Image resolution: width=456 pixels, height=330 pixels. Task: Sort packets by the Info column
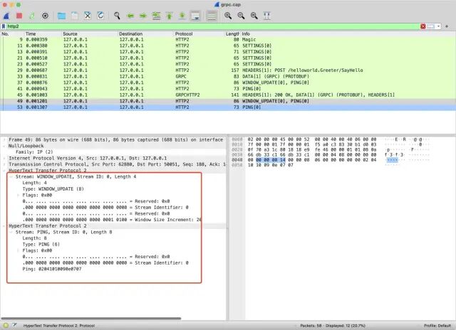pyautogui.click(x=246, y=34)
